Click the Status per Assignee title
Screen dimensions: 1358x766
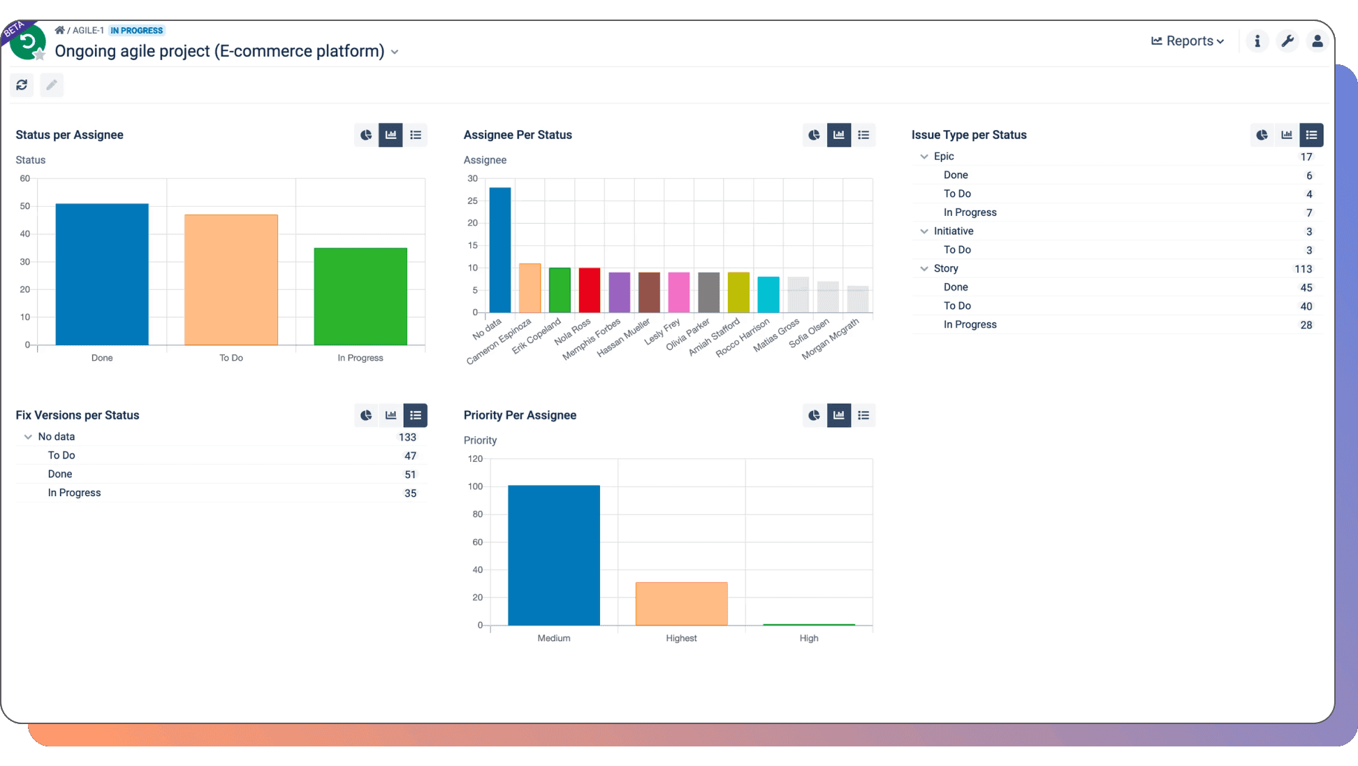pos(70,135)
